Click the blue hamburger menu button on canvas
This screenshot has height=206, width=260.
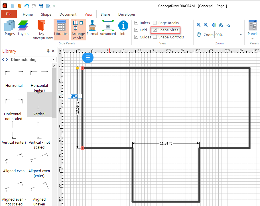click(88, 57)
